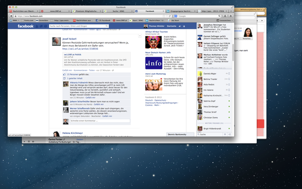Hide the chat sidebar with the collapse icon
Screen dimensions: 302x189
click(x=230, y=134)
